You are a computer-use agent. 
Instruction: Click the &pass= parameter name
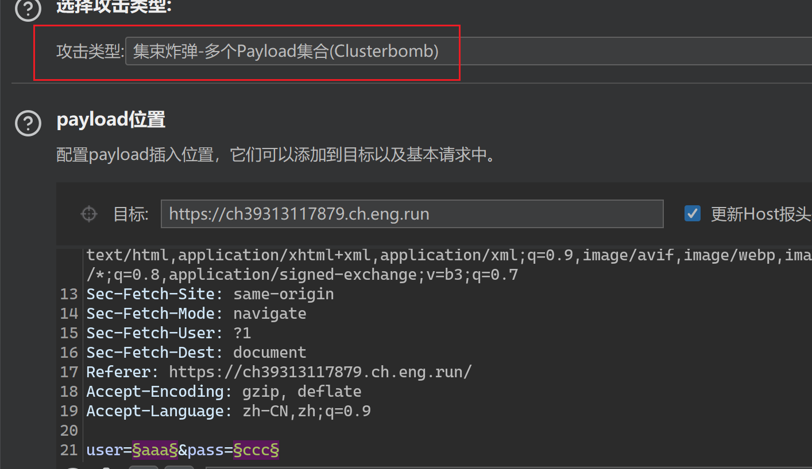(x=206, y=450)
